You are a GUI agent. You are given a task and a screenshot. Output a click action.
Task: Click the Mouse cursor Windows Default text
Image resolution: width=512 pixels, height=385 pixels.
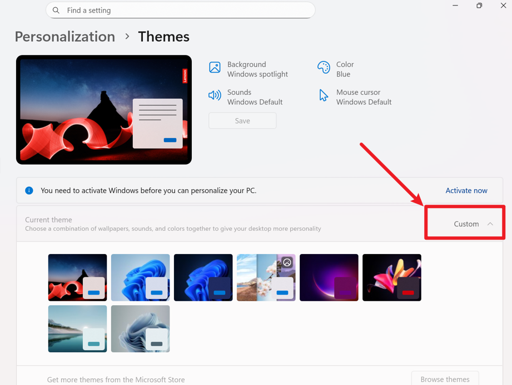(364, 97)
